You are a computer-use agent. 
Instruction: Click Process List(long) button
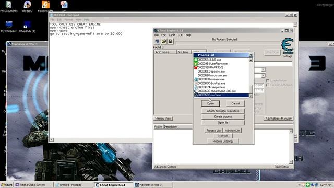point(223,141)
